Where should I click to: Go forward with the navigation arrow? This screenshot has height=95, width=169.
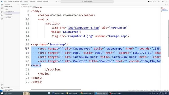pyautogui.click(x=59, y=2)
